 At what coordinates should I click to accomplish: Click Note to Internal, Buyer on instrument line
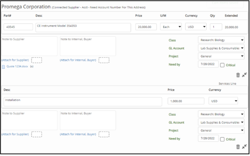88,46
